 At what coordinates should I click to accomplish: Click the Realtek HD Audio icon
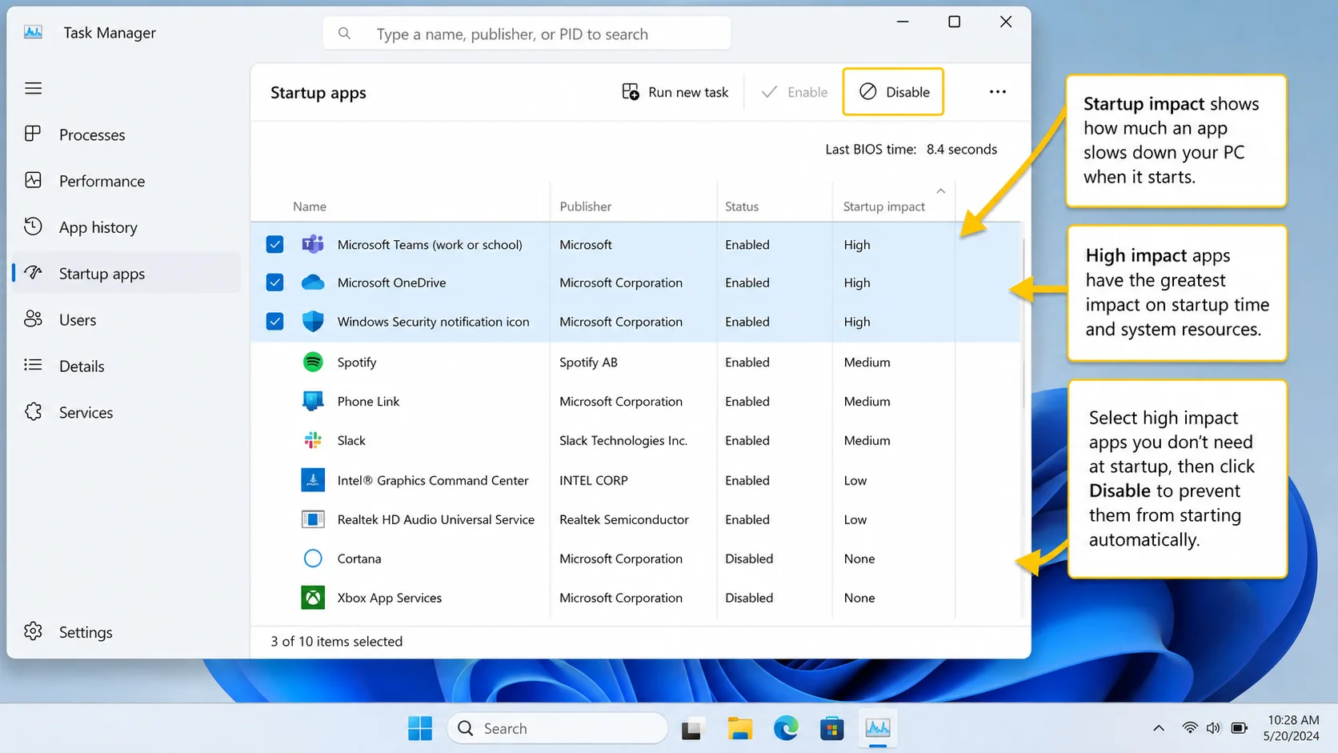tap(313, 519)
